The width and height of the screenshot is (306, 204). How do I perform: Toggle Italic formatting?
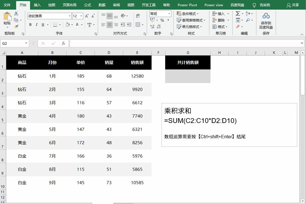[37, 25]
